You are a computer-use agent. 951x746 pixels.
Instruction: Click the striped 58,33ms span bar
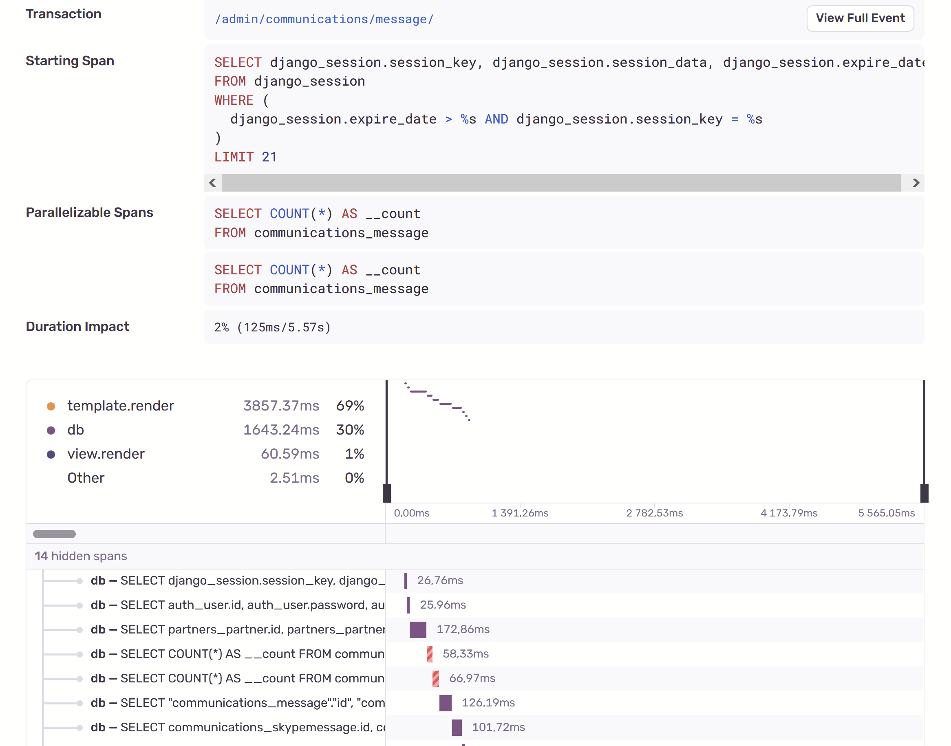coord(430,654)
